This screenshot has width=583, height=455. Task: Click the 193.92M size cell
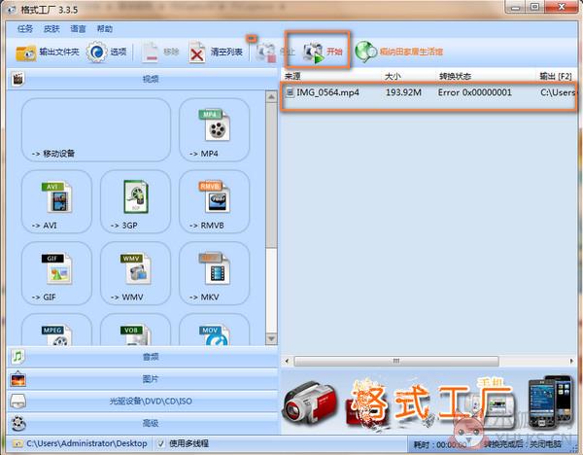pos(403,92)
